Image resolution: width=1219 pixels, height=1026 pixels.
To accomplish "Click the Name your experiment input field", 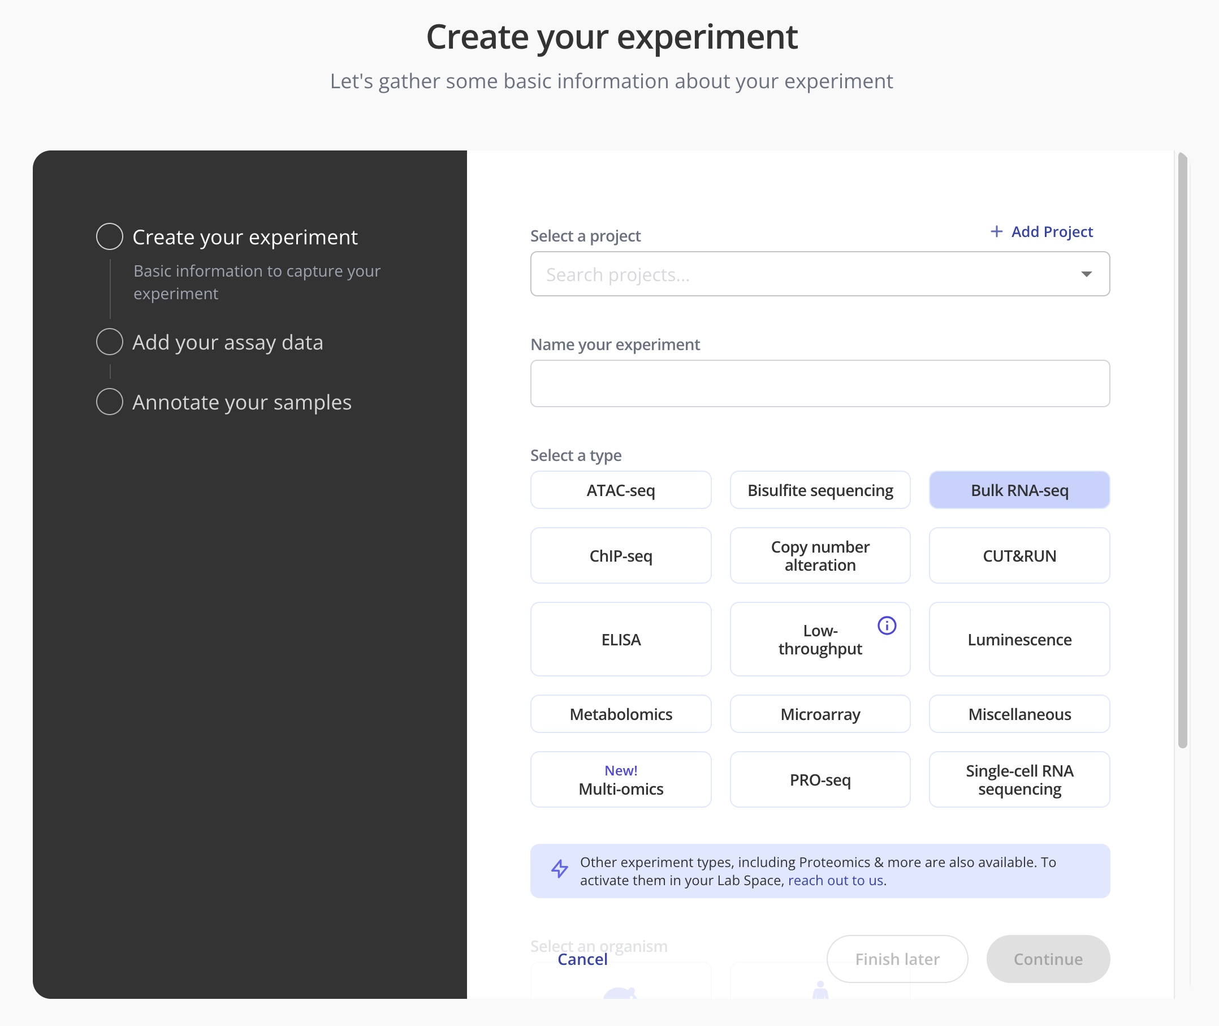I will tap(820, 383).
